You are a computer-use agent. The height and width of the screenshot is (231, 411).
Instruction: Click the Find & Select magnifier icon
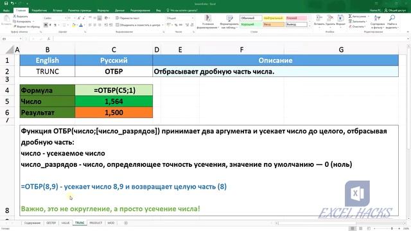(x=392, y=18)
